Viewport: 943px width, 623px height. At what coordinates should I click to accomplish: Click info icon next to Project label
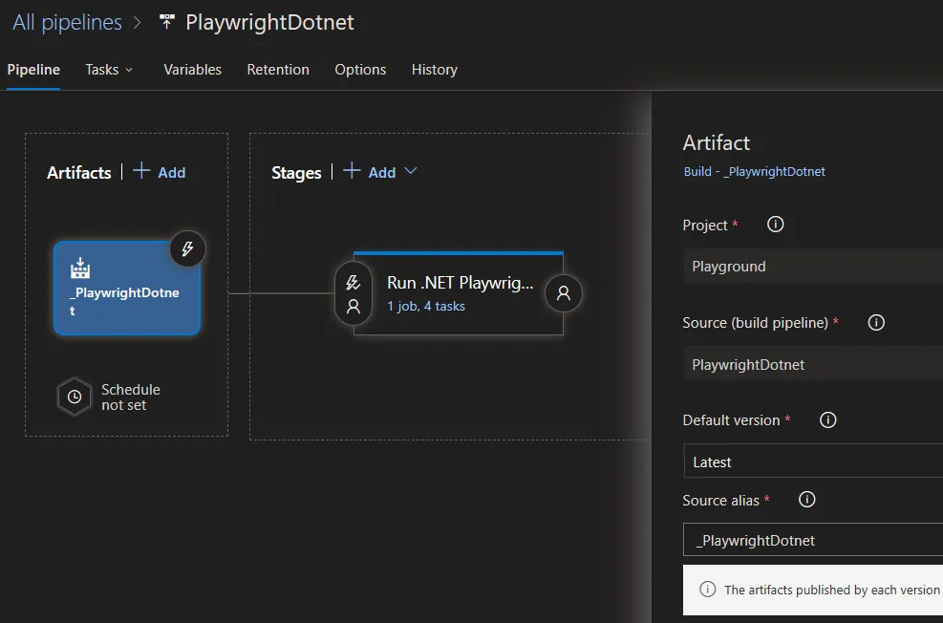(x=776, y=225)
